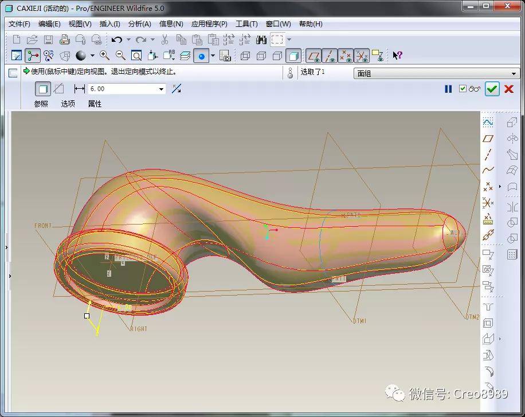This screenshot has width=525, height=417.
Task: Expand the navigator panel arrow
Action: [x=6, y=247]
